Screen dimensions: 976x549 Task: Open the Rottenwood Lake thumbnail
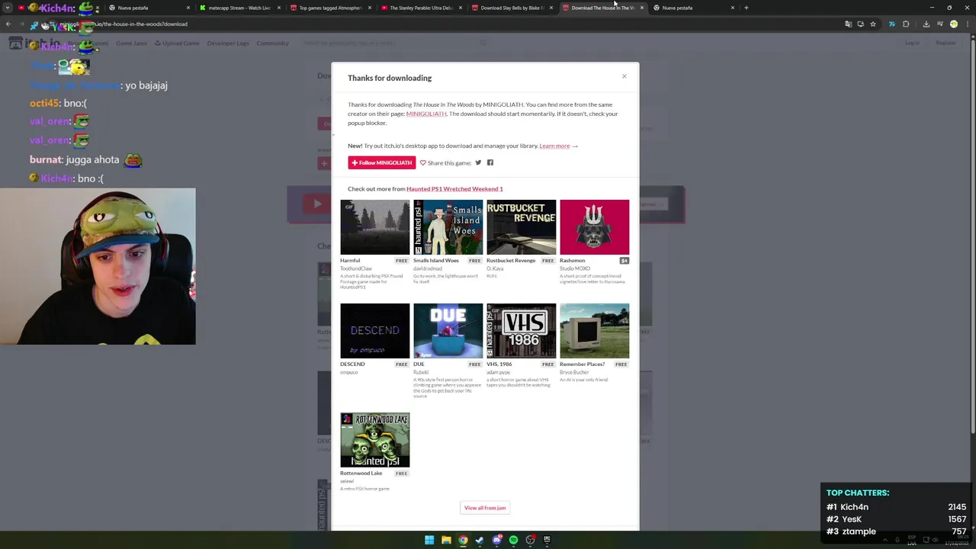374,440
